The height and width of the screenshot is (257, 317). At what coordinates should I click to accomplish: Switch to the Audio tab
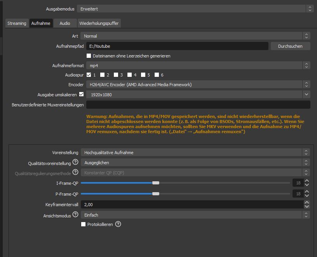pyautogui.click(x=65, y=23)
